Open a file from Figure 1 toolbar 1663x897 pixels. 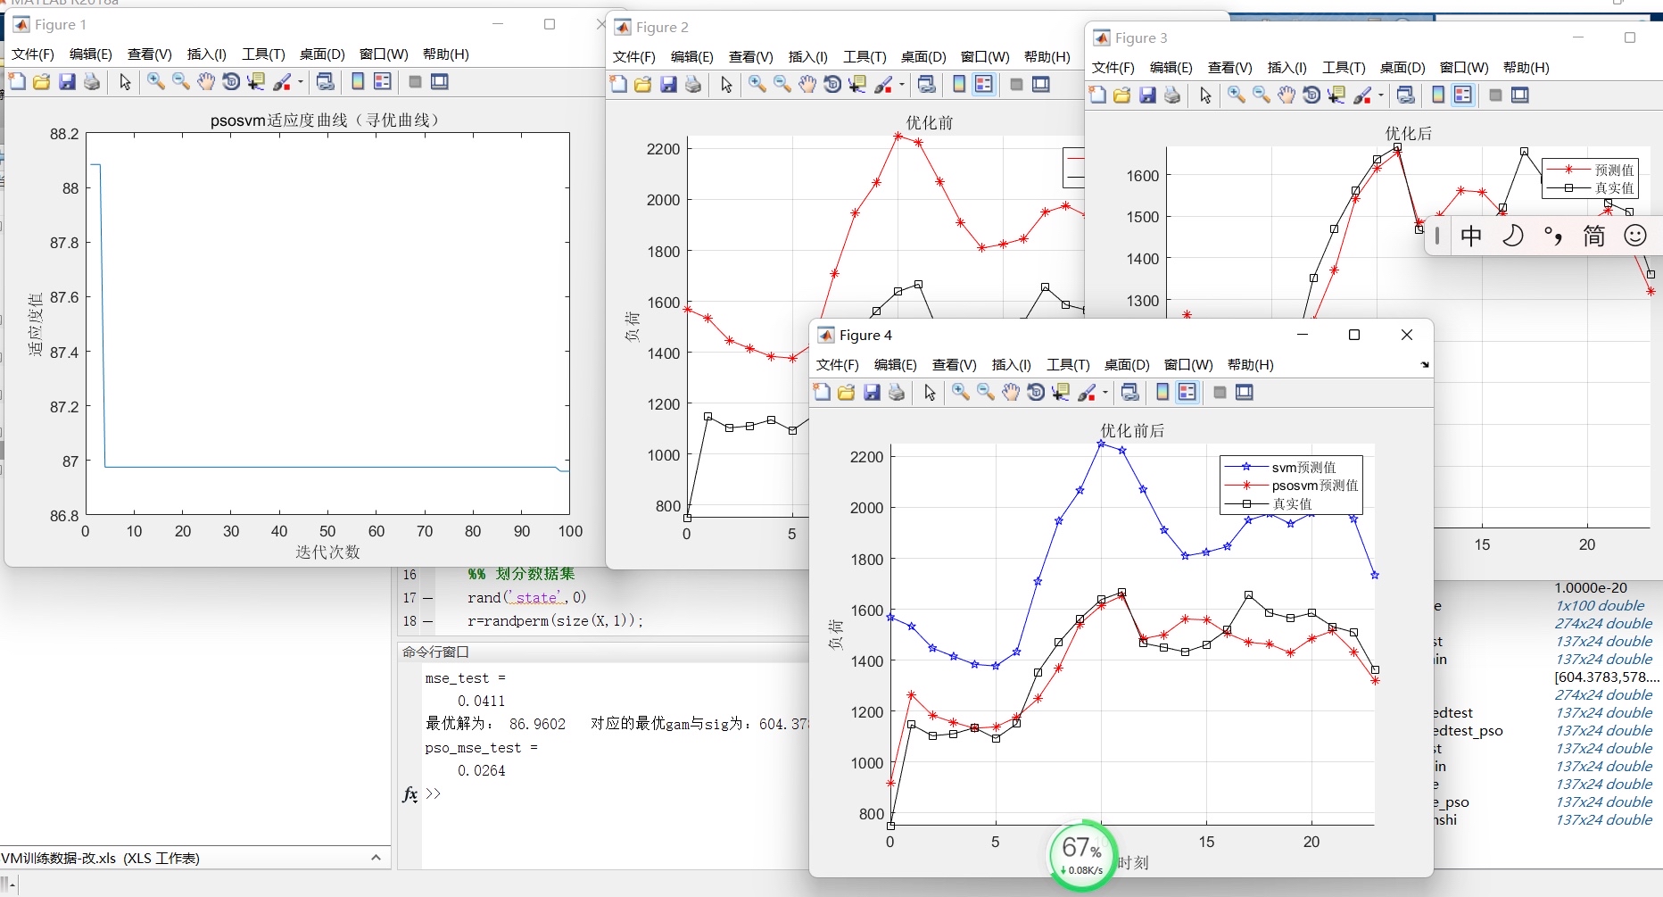point(41,82)
